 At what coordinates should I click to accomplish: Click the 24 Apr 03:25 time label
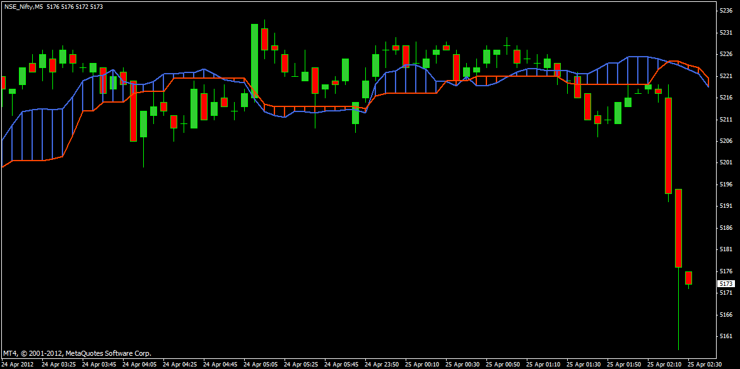(59, 365)
